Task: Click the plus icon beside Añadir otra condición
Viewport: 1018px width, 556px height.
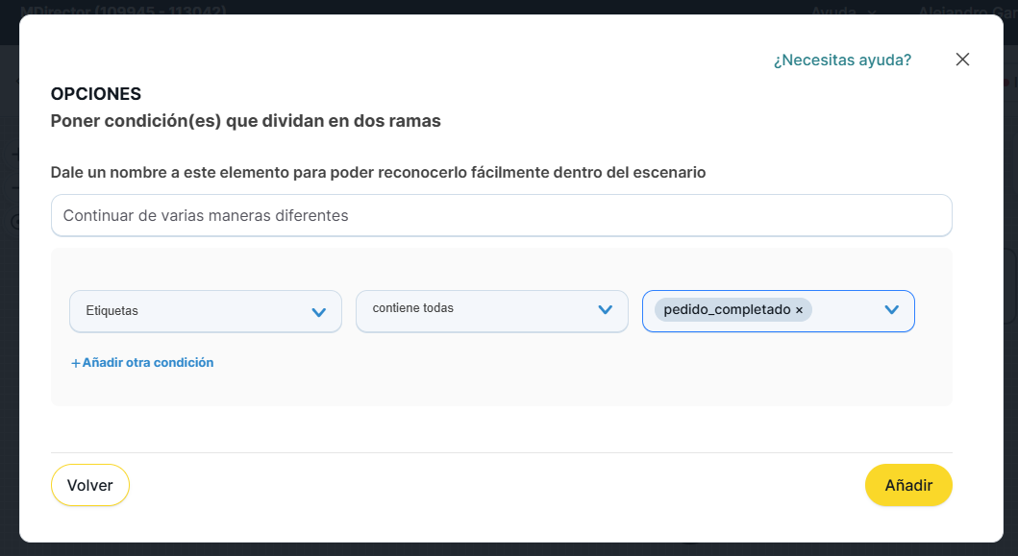Action: (x=75, y=363)
